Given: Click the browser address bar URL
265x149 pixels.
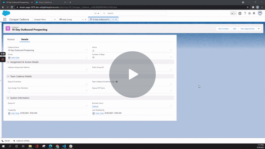Looking at the screenshot, I should 68,7.
